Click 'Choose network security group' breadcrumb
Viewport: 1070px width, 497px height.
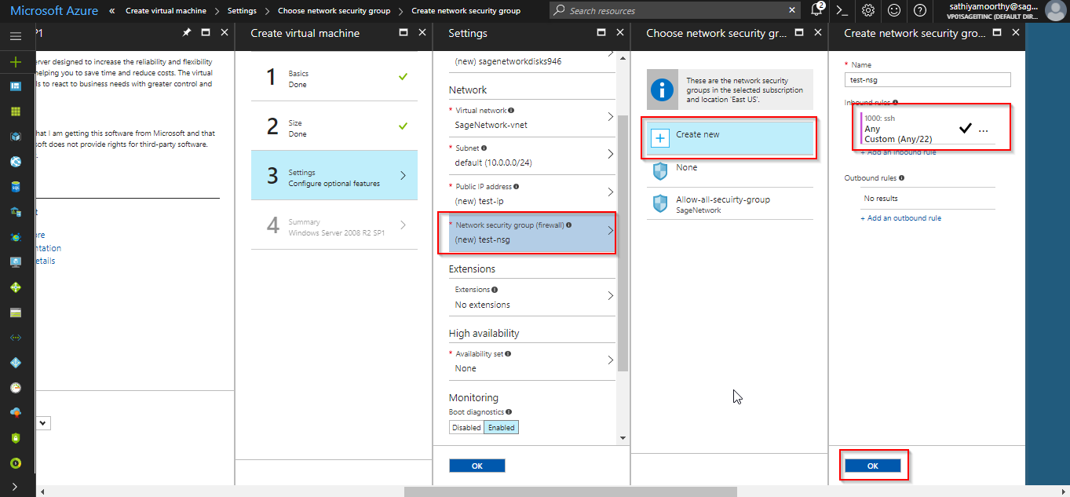tap(334, 11)
